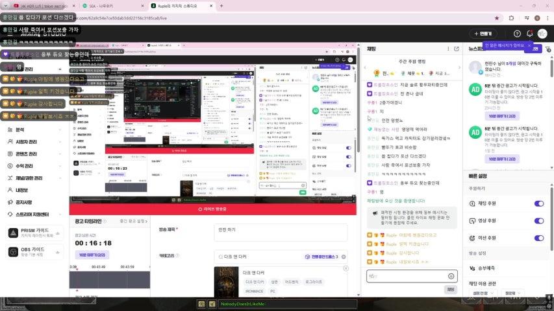Click the help question mark icon
The height and width of the screenshot is (311, 554).
coord(517,34)
